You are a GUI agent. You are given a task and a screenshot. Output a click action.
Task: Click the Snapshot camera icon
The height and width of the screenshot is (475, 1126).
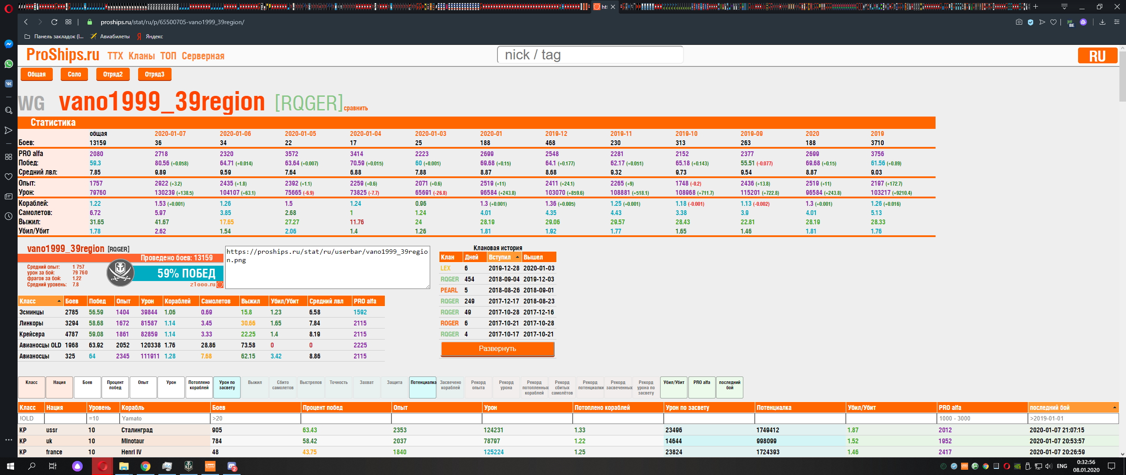click(1019, 22)
